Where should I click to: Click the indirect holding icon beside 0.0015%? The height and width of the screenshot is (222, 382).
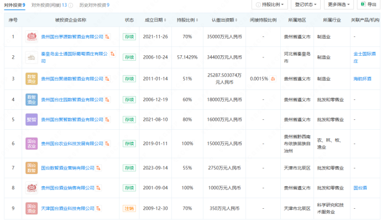[273, 79]
